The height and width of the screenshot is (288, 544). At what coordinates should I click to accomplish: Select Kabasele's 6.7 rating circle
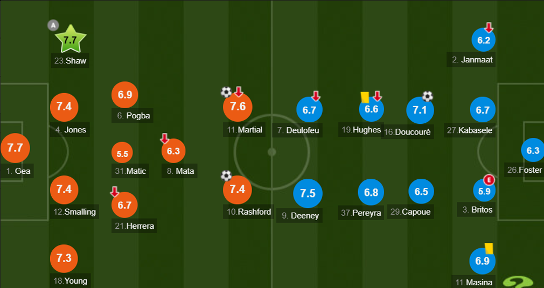coord(483,110)
